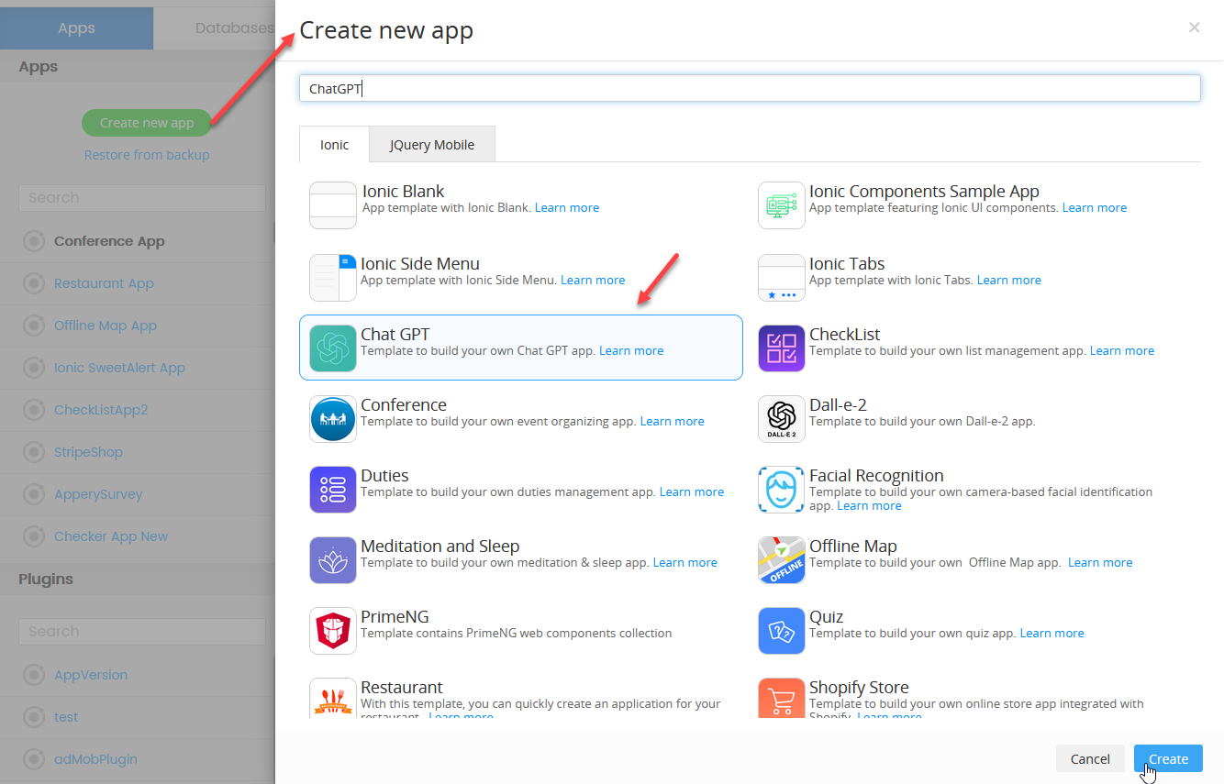Click the icon beside ApperySurvey
Screen dimensions: 1224x784
coord(34,494)
